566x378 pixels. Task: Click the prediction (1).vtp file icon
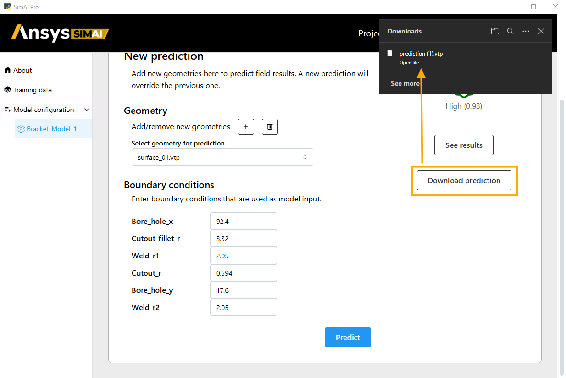390,54
